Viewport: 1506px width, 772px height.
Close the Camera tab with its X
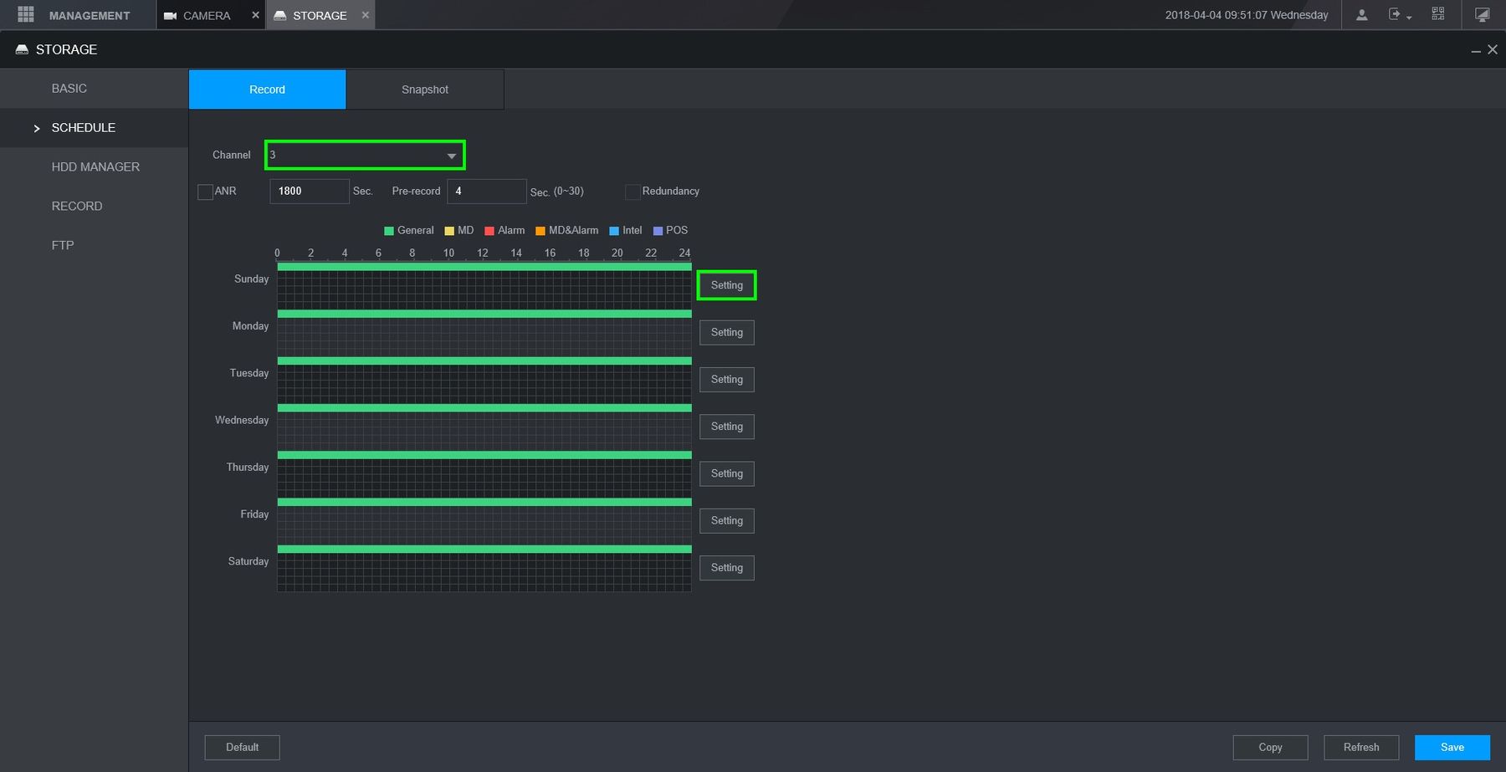pos(255,15)
